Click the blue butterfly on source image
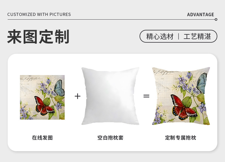This screenshot has width=225, height=162. pos(60,88)
